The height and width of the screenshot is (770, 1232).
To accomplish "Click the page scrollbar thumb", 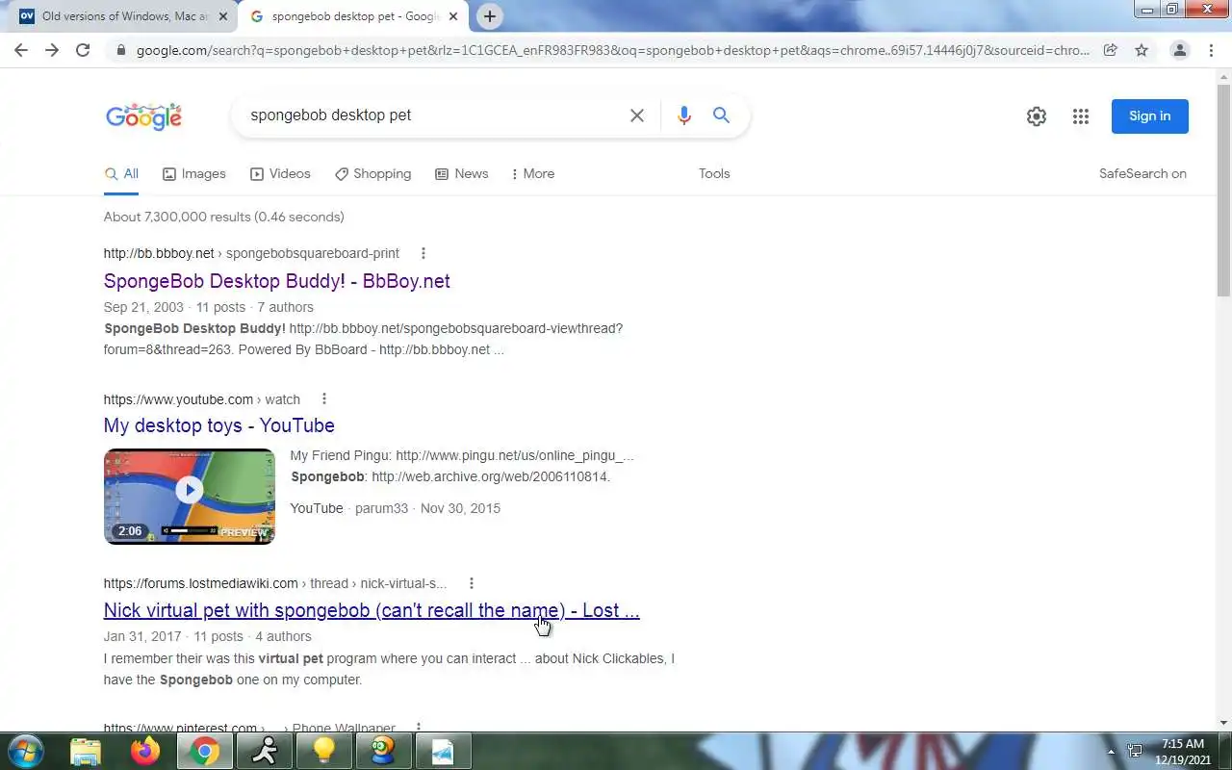I will pos(1223,191).
